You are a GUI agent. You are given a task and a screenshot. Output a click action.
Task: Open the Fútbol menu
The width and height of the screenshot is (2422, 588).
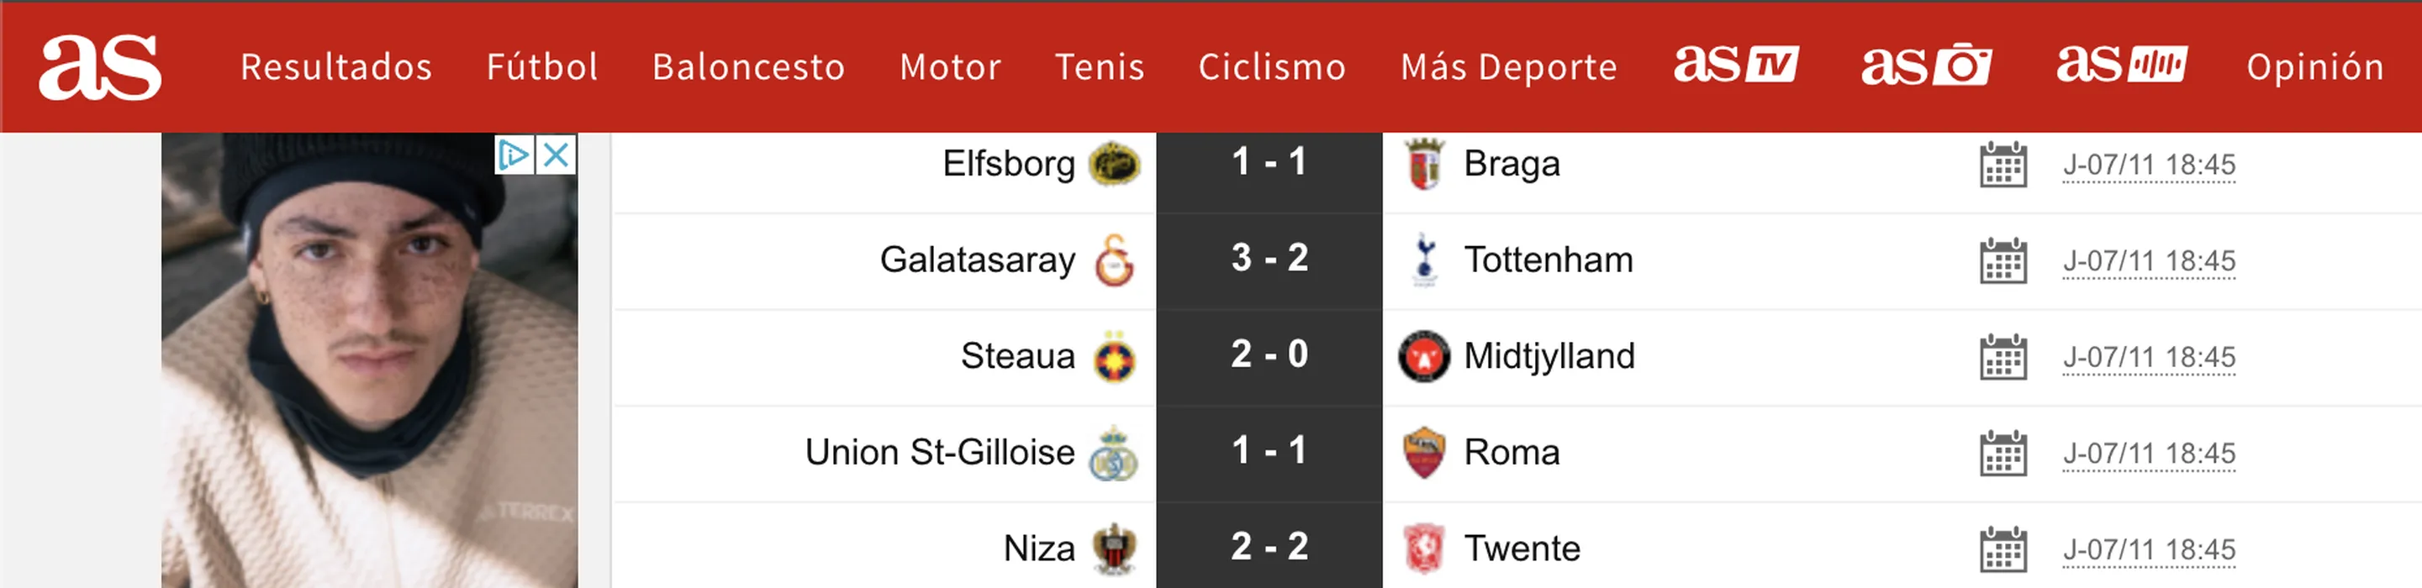click(x=541, y=66)
